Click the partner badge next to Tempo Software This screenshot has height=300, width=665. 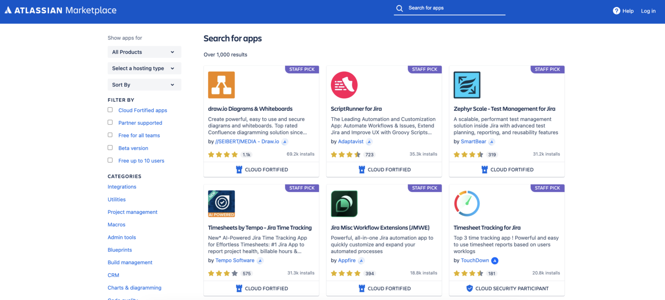tap(260, 261)
